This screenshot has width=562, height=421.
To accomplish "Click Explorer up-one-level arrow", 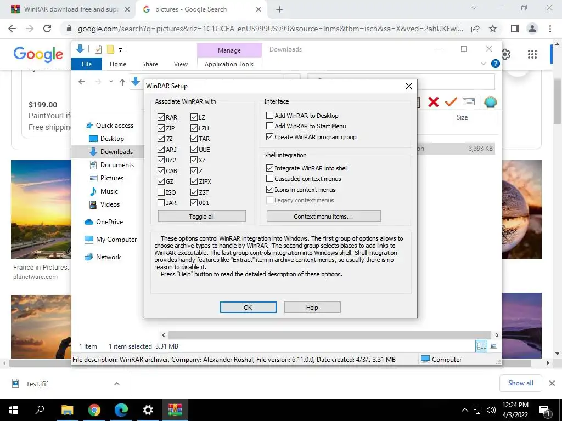I will [x=122, y=82].
